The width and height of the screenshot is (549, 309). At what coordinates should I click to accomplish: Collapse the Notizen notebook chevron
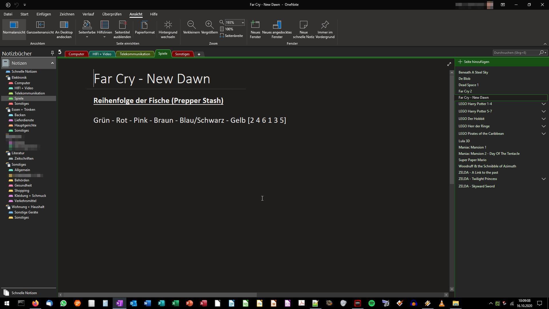52,63
